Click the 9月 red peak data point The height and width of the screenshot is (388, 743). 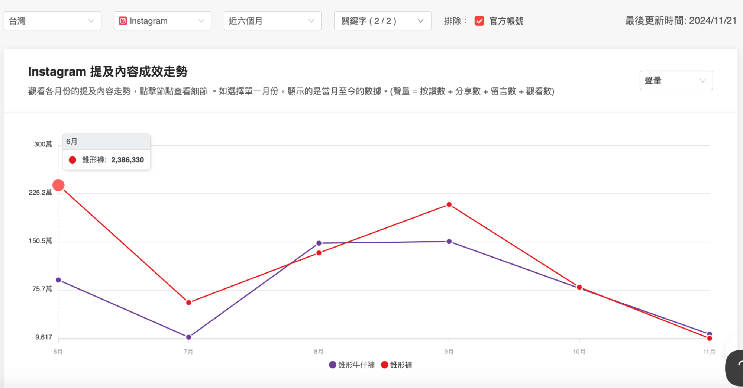(x=449, y=204)
